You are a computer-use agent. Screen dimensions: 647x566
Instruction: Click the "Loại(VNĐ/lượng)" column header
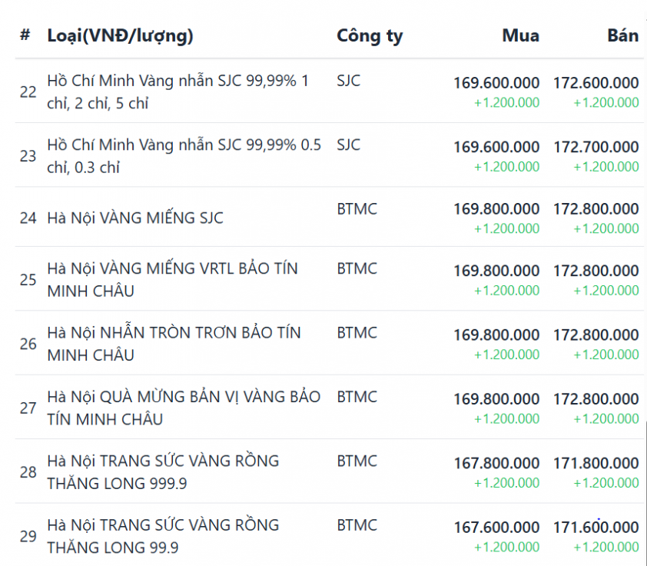point(120,35)
